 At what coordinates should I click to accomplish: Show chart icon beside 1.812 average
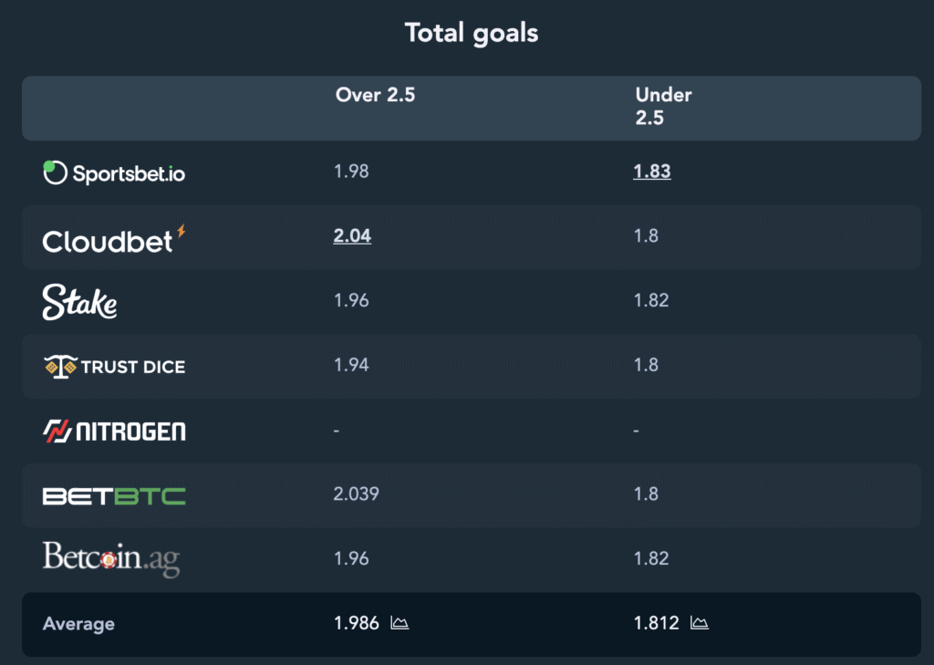(x=700, y=623)
